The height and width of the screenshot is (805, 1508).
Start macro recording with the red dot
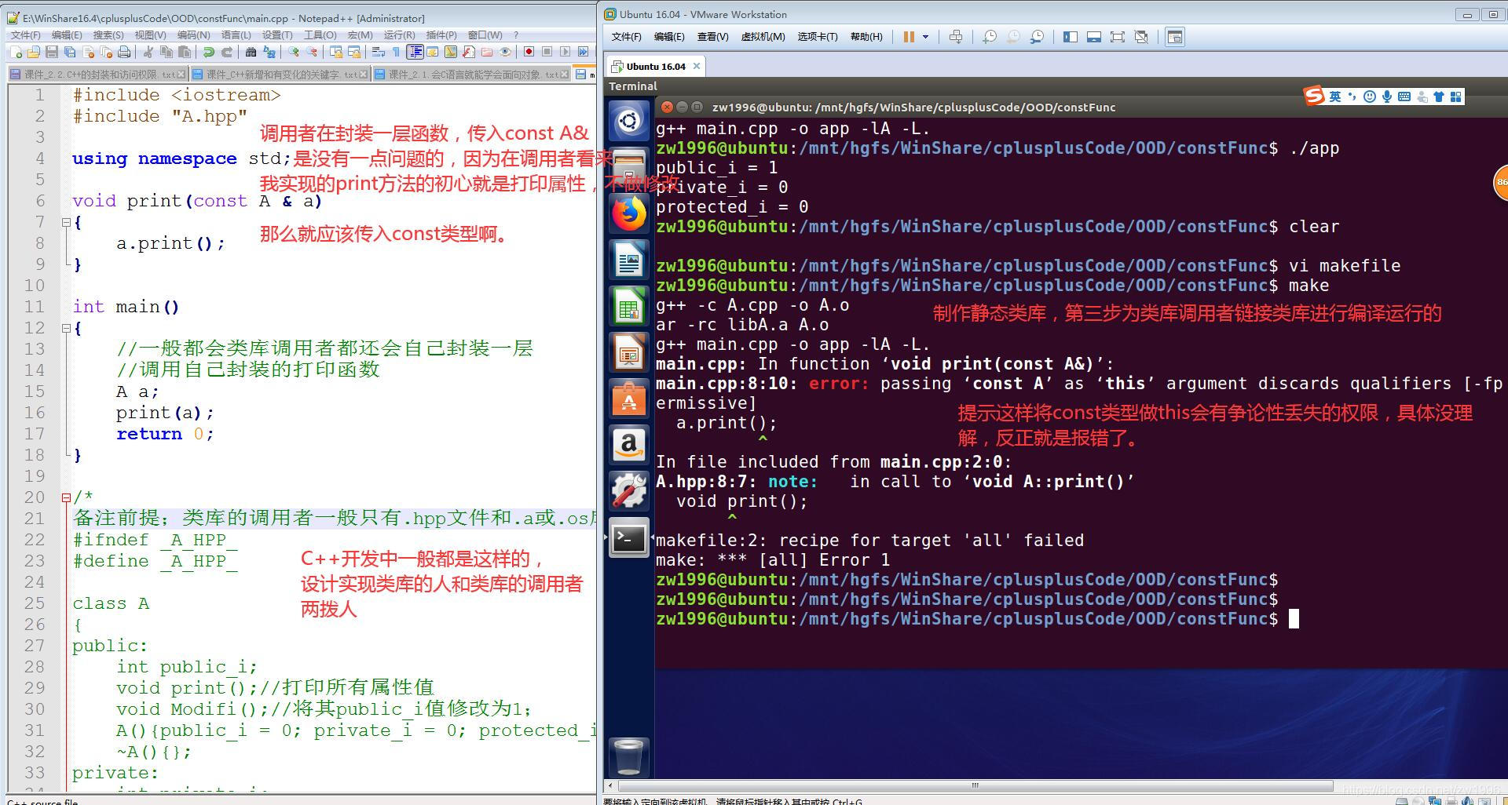pos(529,52)
